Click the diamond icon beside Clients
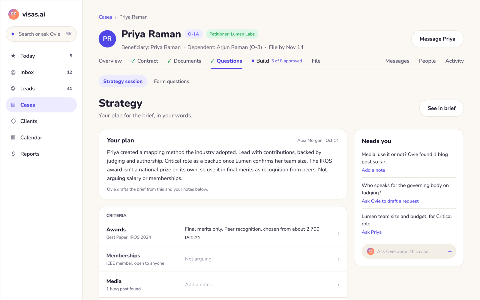 coord(13,121)
